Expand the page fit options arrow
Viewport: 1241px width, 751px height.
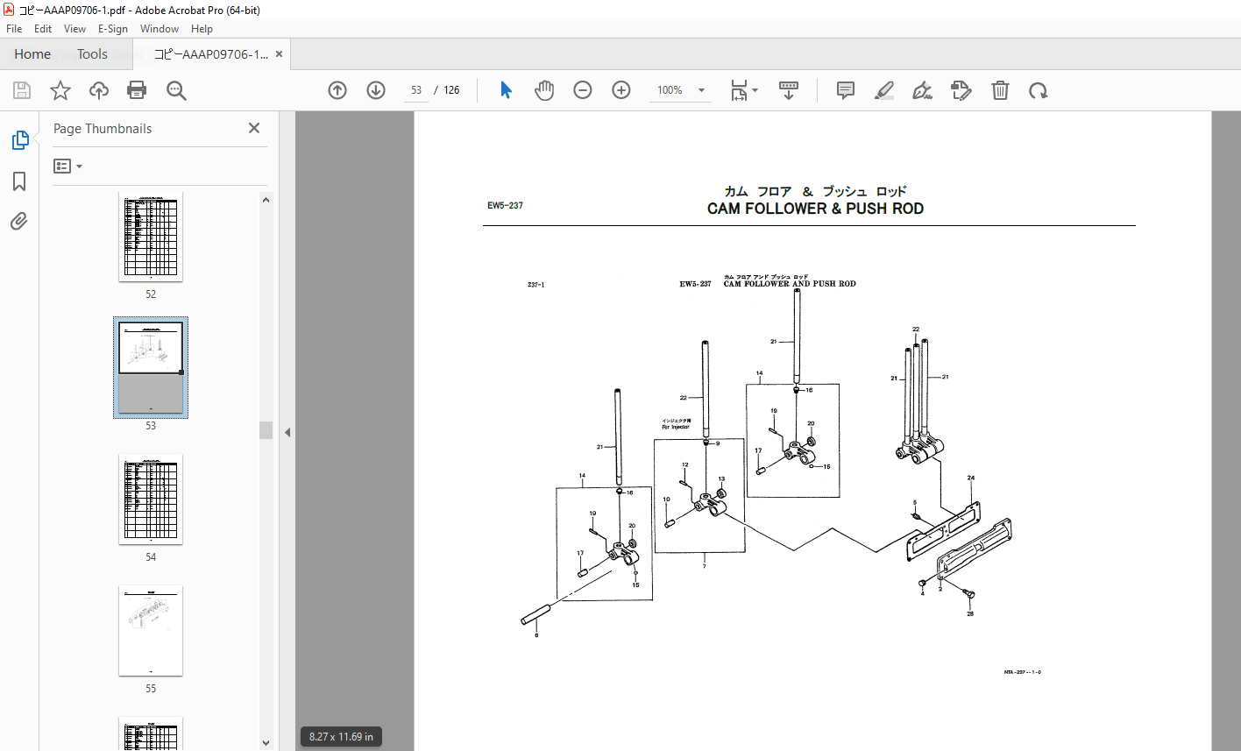(x=755, y=90)
